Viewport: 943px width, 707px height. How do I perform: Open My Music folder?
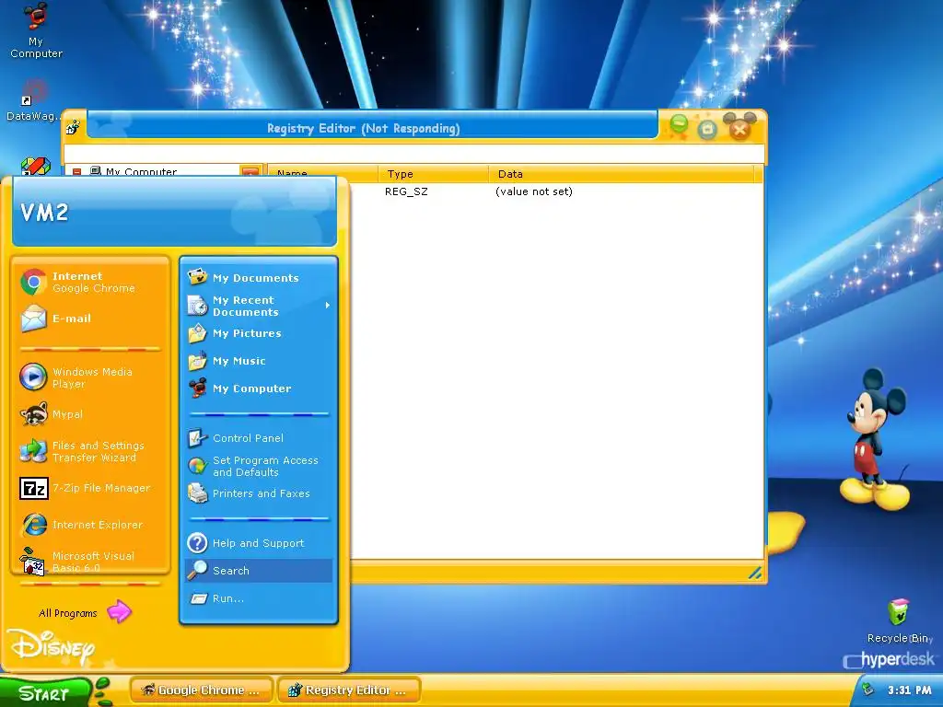point(259,361)
